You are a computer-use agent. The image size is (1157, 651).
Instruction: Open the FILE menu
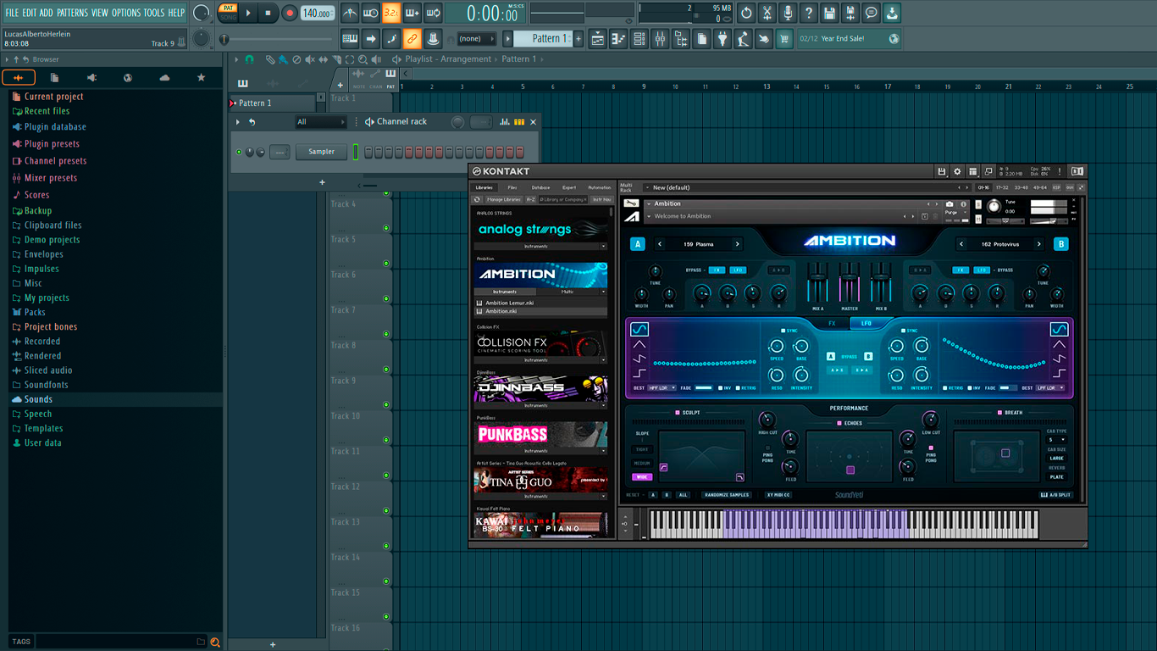[x=12, y=13]
